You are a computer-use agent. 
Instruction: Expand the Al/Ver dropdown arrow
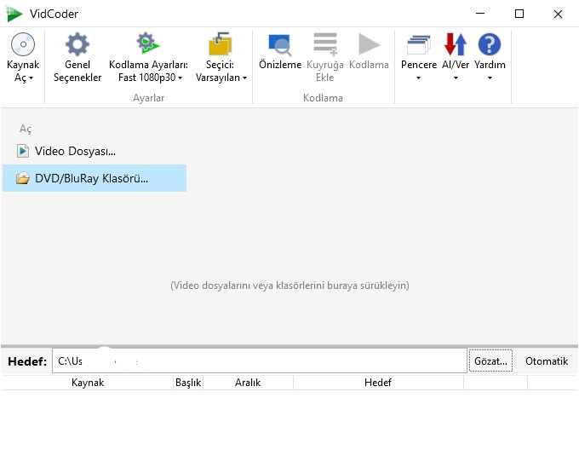(456, 78)
